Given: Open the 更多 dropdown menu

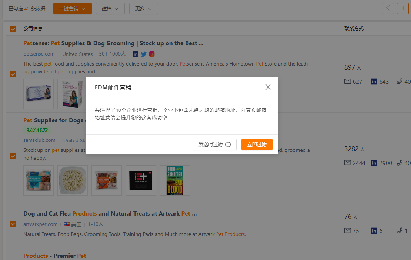Looking at the screenshot, I should 143,9.
